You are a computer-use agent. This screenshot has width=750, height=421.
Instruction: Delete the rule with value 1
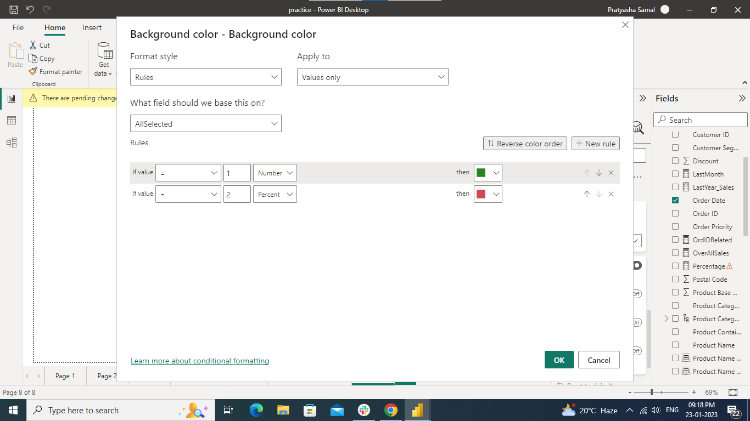pyautogui.click(x=611, y=173)
